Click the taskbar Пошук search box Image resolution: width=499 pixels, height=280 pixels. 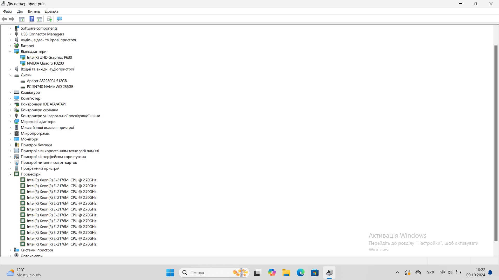(214, 272)
